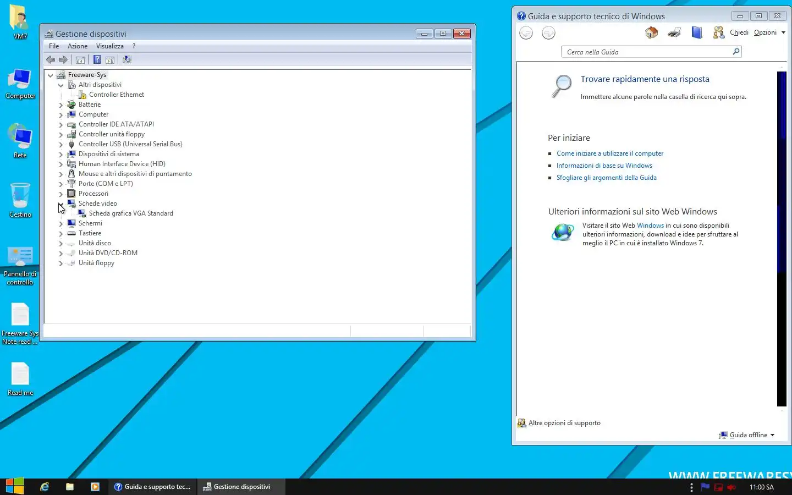Open the media player taskbar icon

point(95,487)
